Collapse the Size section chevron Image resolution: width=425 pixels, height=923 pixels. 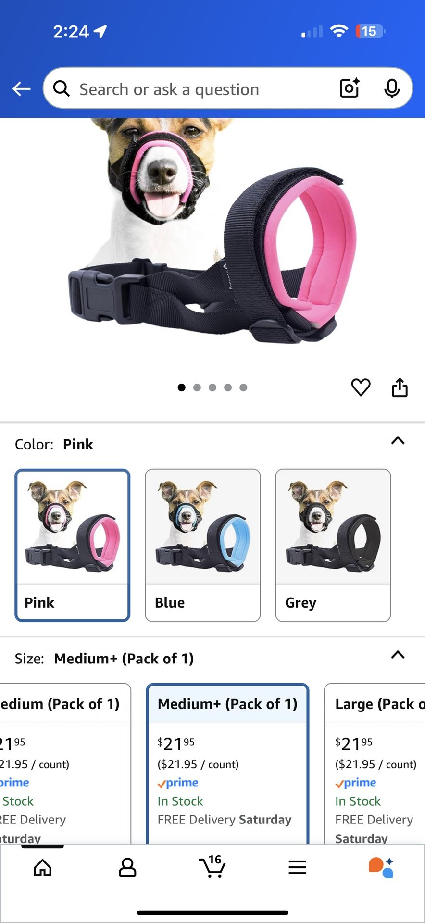click(398, 655)
